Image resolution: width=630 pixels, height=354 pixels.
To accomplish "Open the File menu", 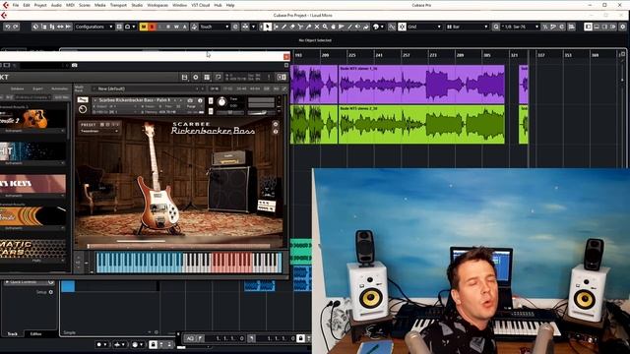I will click(x=16, y=5).
